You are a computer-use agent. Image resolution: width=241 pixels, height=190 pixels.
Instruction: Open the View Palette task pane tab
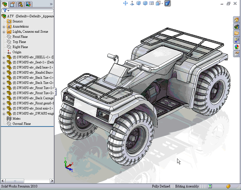[x=236, y=40]
